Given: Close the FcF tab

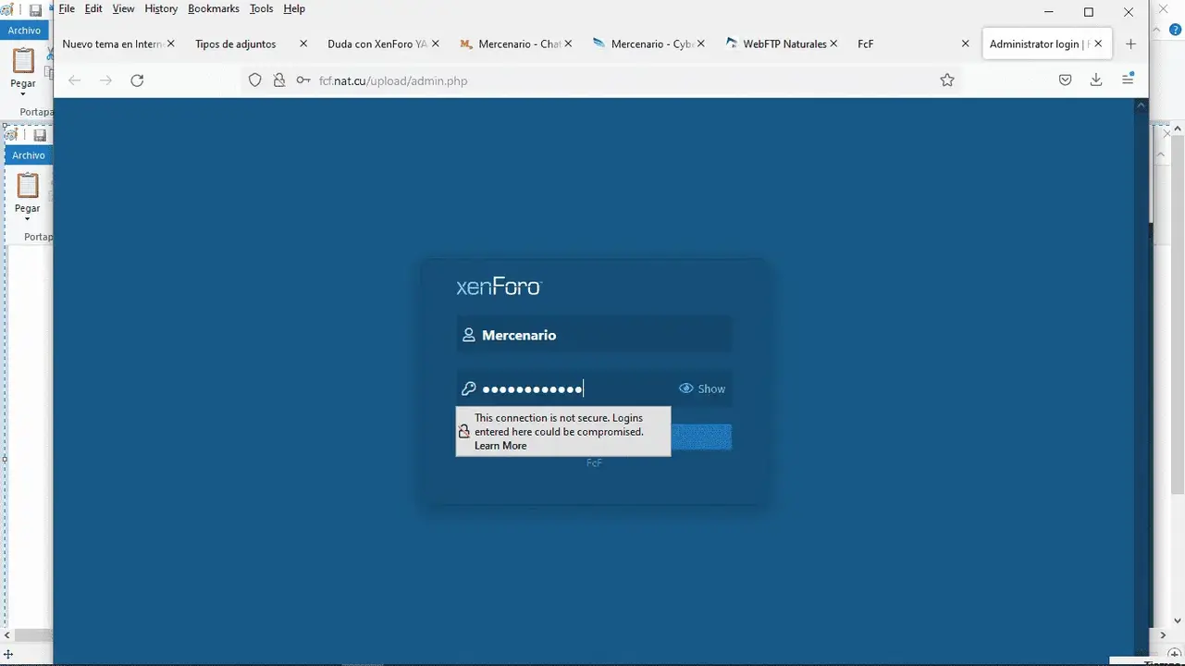Looking at the screenshot, I should click(x=965, y=43).
